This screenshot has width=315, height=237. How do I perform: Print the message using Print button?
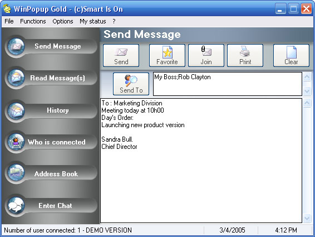245,55
